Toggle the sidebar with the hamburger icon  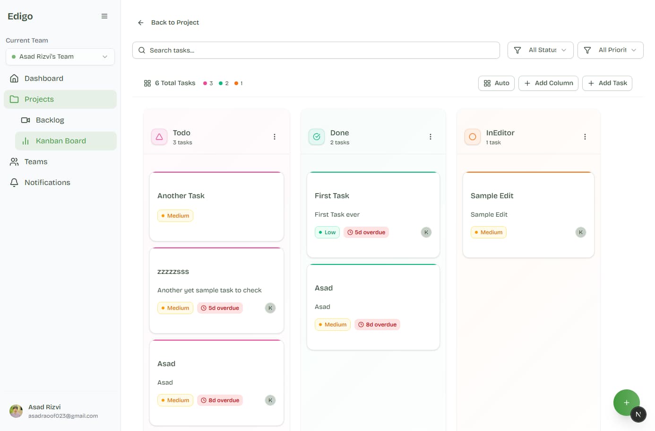pyautogui.click(x=104, y=16)
